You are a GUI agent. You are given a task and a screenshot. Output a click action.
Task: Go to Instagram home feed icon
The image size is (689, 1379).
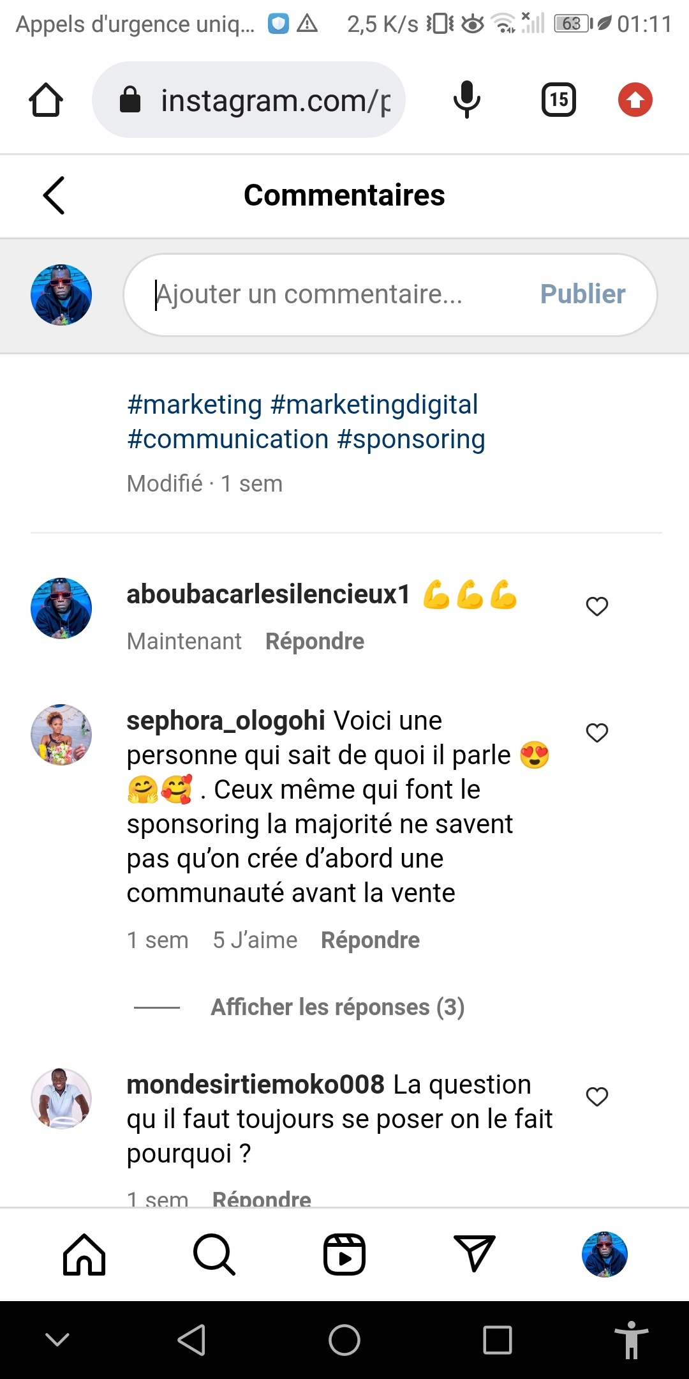click(84, 1255)
